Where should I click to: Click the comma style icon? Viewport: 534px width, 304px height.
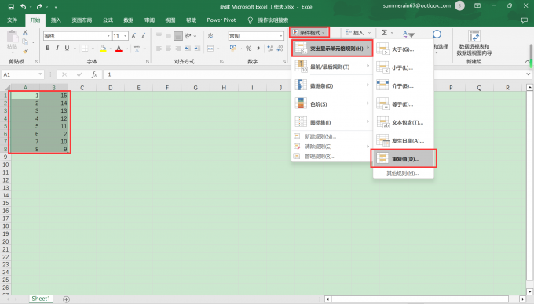[258, 49]
